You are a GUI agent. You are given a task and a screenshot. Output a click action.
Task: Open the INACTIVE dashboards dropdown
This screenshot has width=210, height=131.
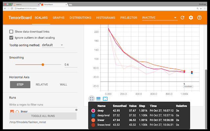coord(160,18)
